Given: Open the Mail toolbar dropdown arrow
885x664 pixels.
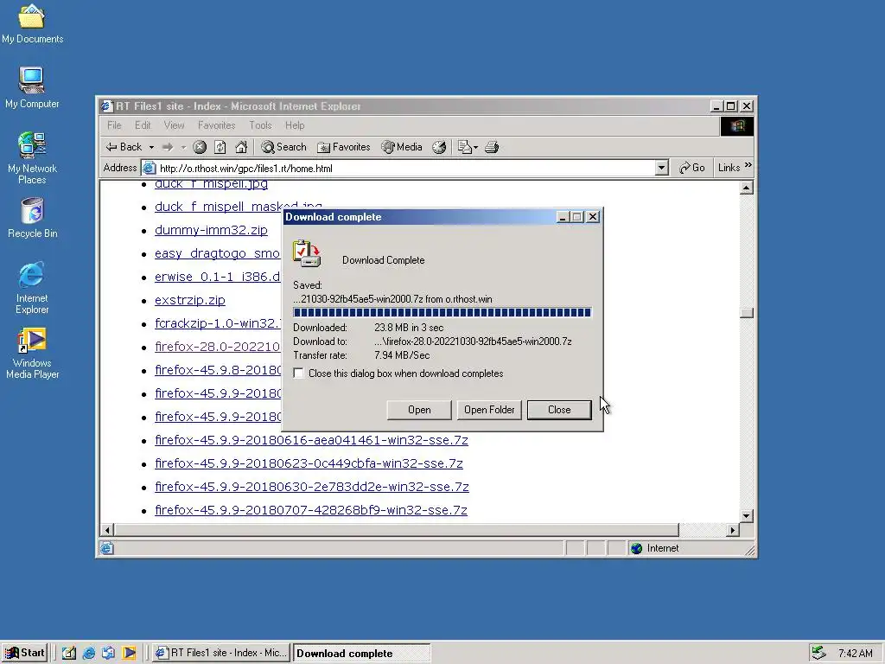Looking at the screenshot, I should tap(476, 147).
